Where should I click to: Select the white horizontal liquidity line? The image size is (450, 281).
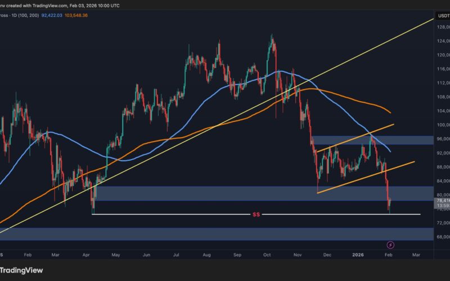coord(169,214)
